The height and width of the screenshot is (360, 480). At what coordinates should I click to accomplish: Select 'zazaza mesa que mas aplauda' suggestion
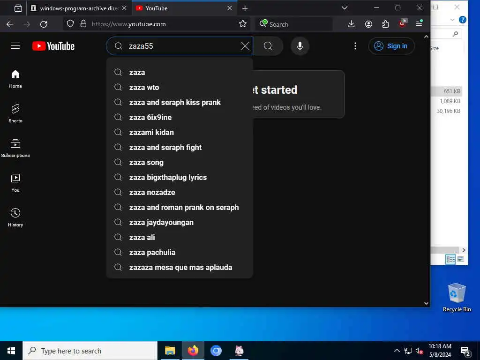(180, 267)
